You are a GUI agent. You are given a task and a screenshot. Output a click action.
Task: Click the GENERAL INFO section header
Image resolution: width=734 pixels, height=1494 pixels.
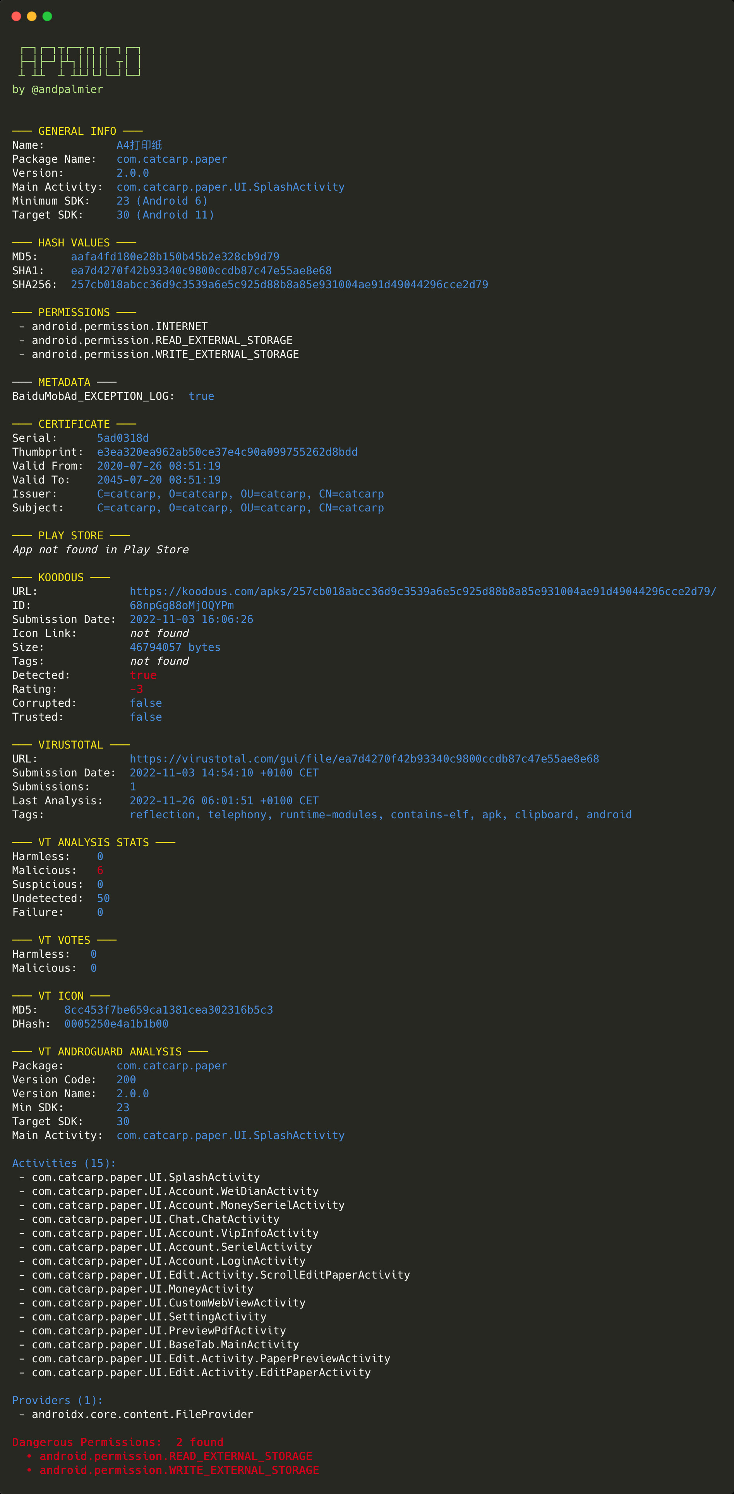point(77,131)
